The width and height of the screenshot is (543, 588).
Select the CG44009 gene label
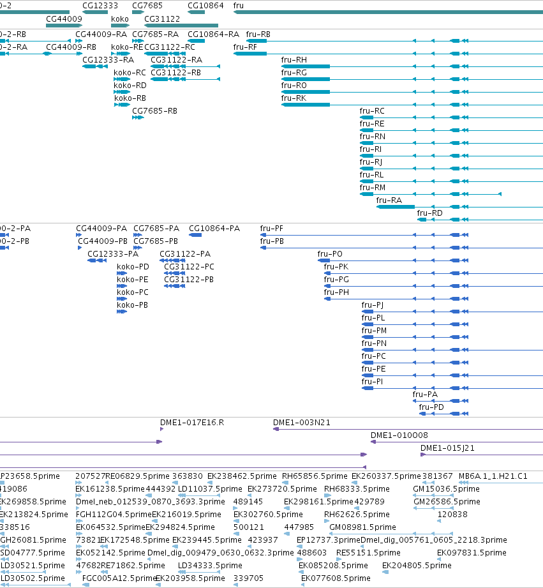pyautogui.click(x=64, y=19)
